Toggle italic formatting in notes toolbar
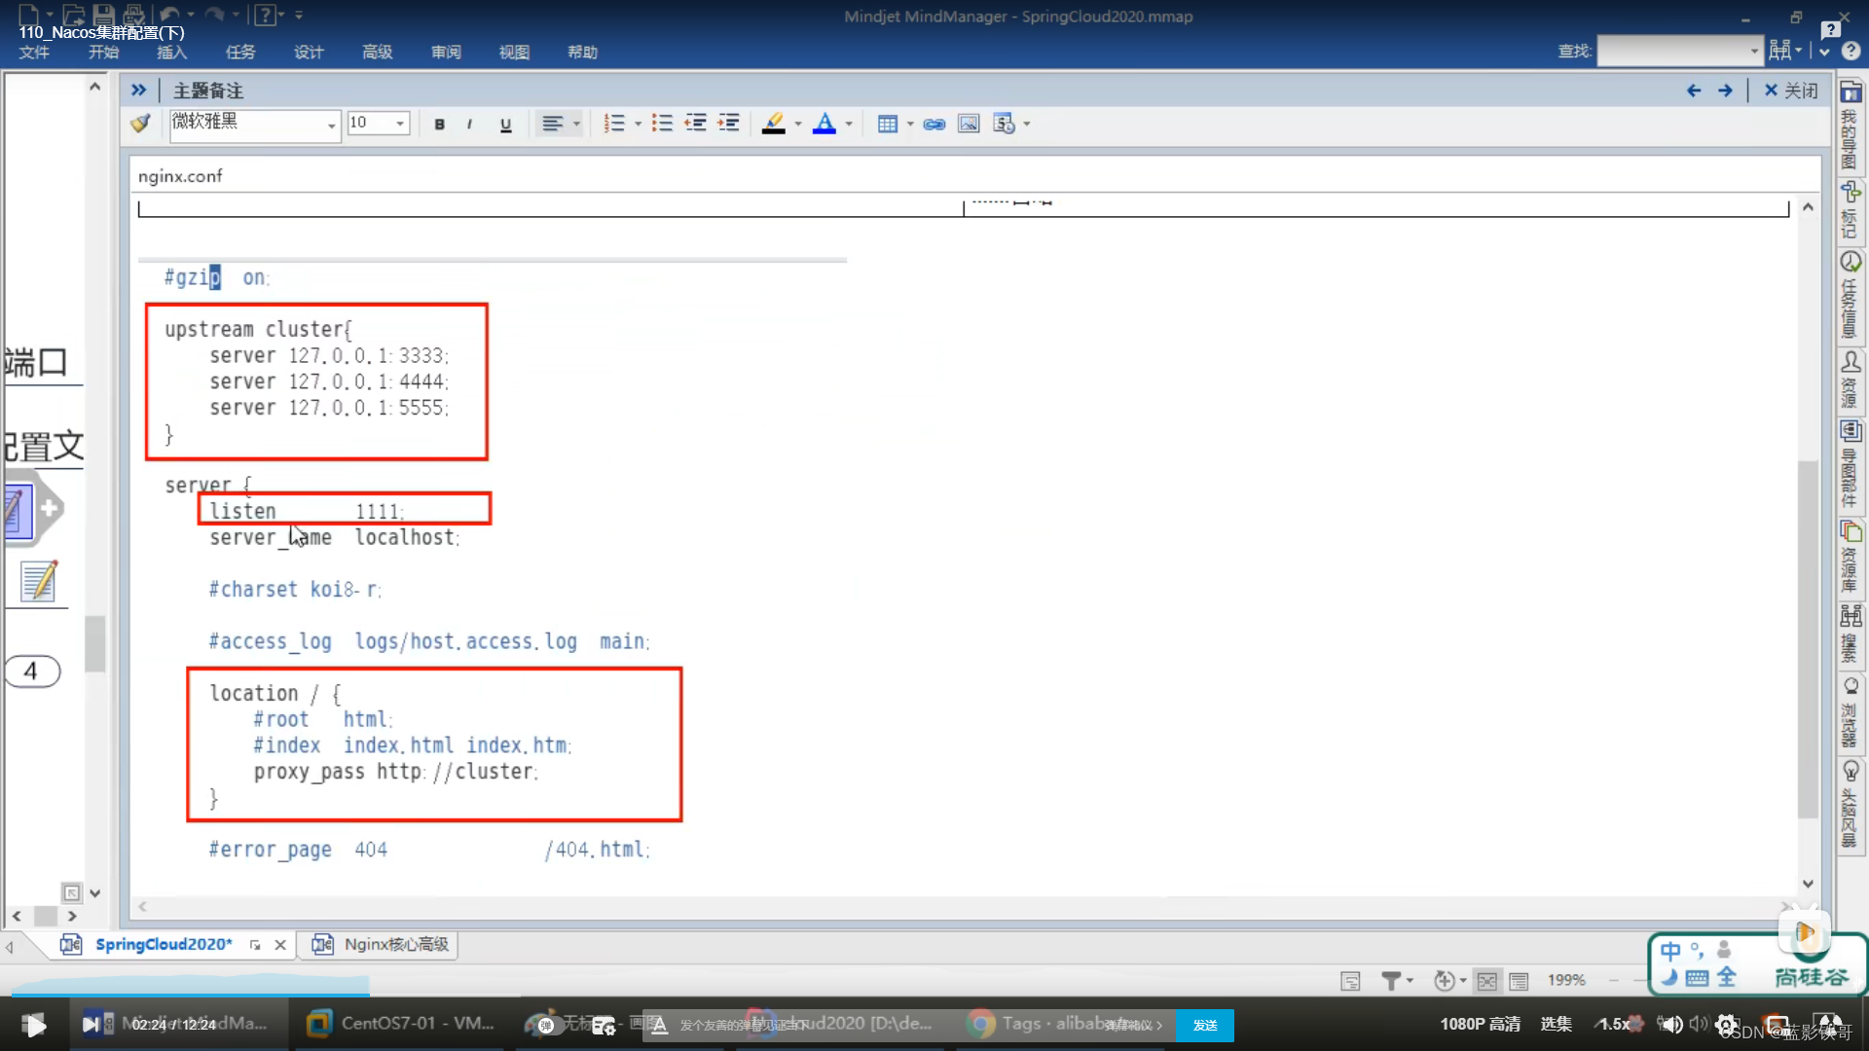The width and height of the screenshot is (1869, 1051). click(470, 124)
